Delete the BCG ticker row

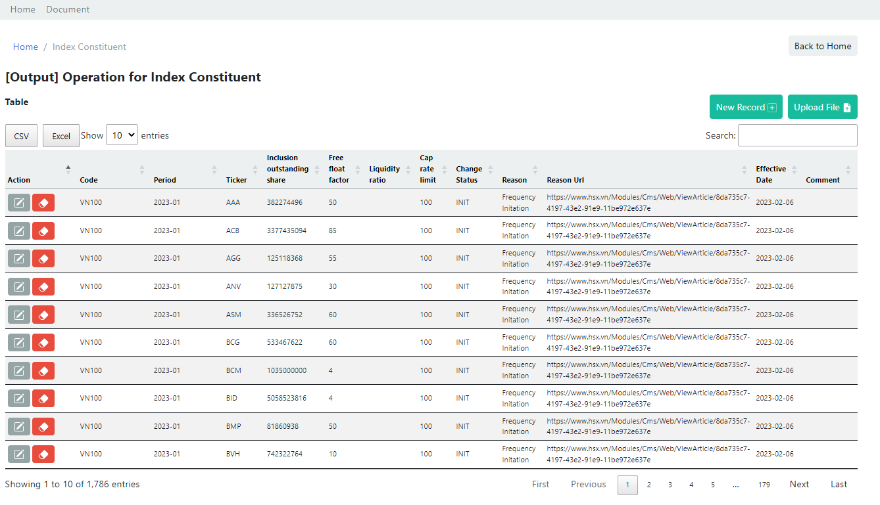[x=43, y=342]
